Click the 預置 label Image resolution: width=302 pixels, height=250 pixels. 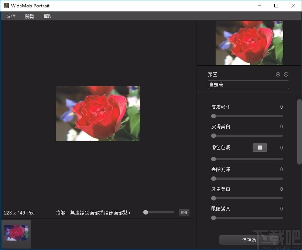coord(213,74)
